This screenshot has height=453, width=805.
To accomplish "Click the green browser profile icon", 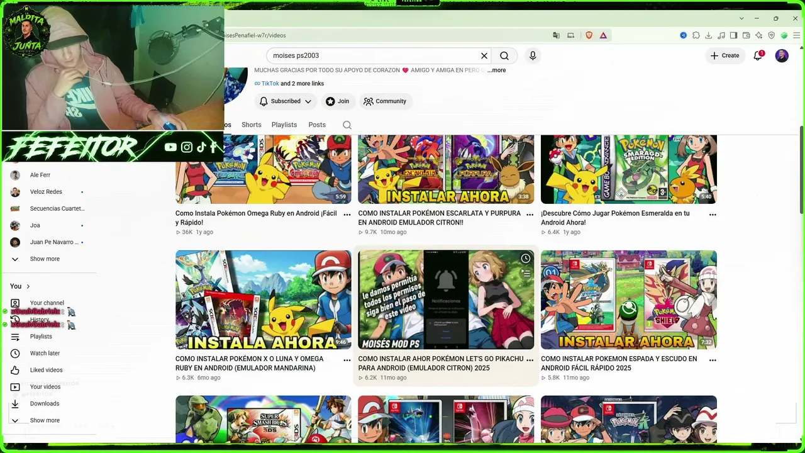I will 784,35.
